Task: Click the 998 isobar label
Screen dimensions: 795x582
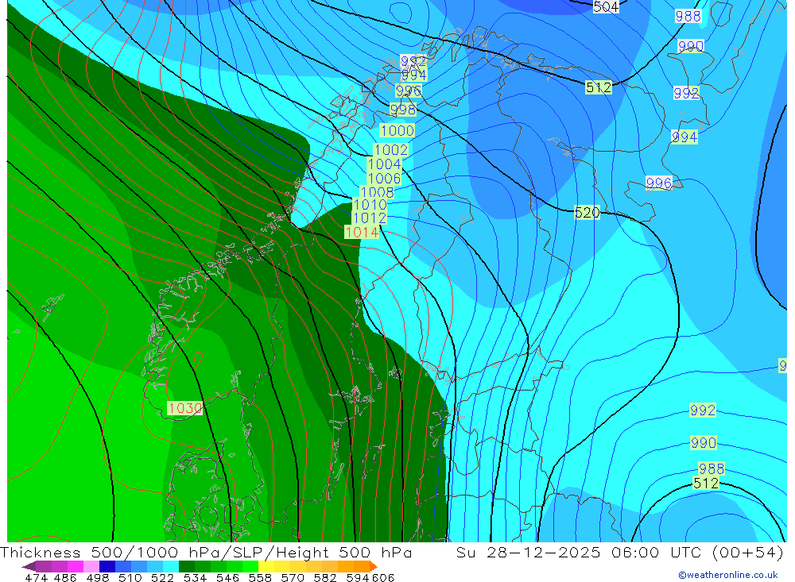Action: point(403,110)
